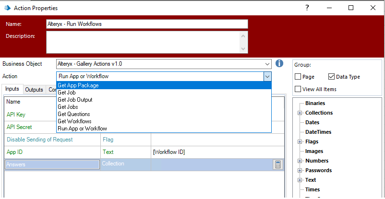385x199 pixels.
Task: Select the Flags tree label
Action: 312,141
